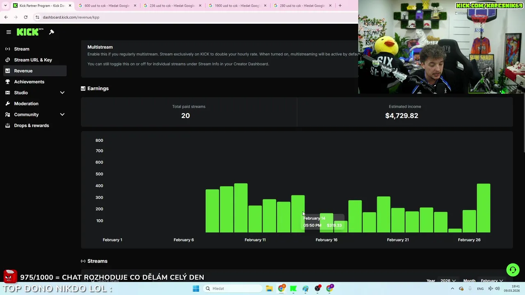Click the Earnings section heading
The image size is (525, 295).
[x=98, y=88]
